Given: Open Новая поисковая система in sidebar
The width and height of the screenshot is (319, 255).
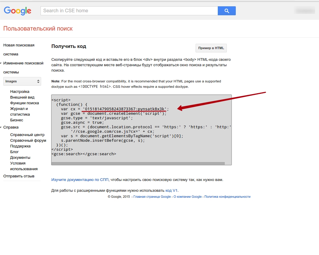Looking at the screenshot, I should click(19, 49).
